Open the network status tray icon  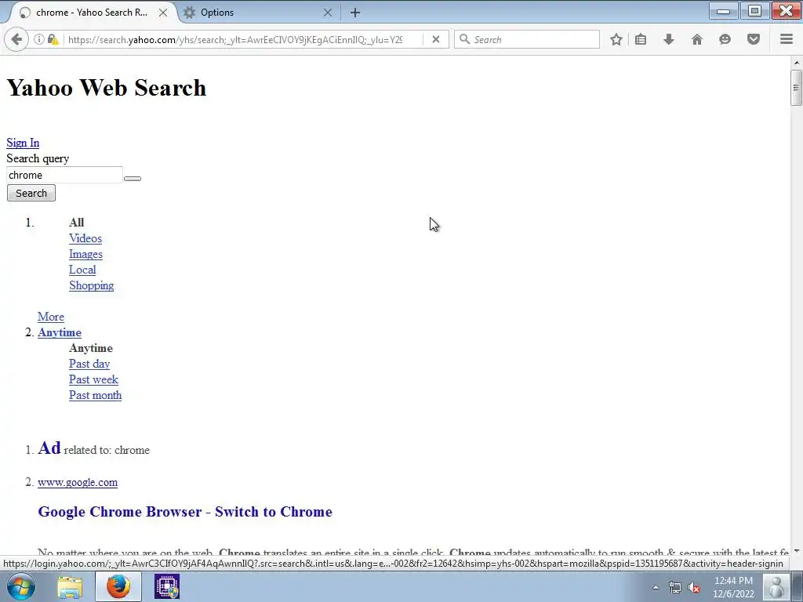point(675,587)
